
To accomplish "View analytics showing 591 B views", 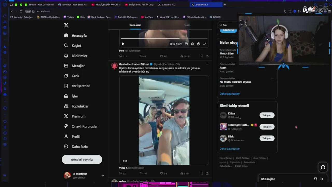I will [185, 56].
